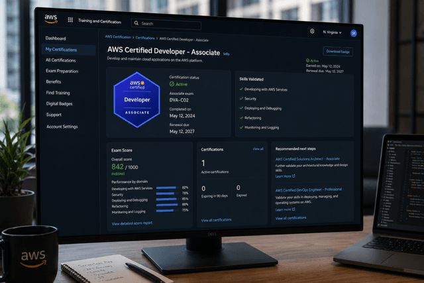Click checkmark next to Refactoring skill

pyautogui.click(x=241, y=118)
